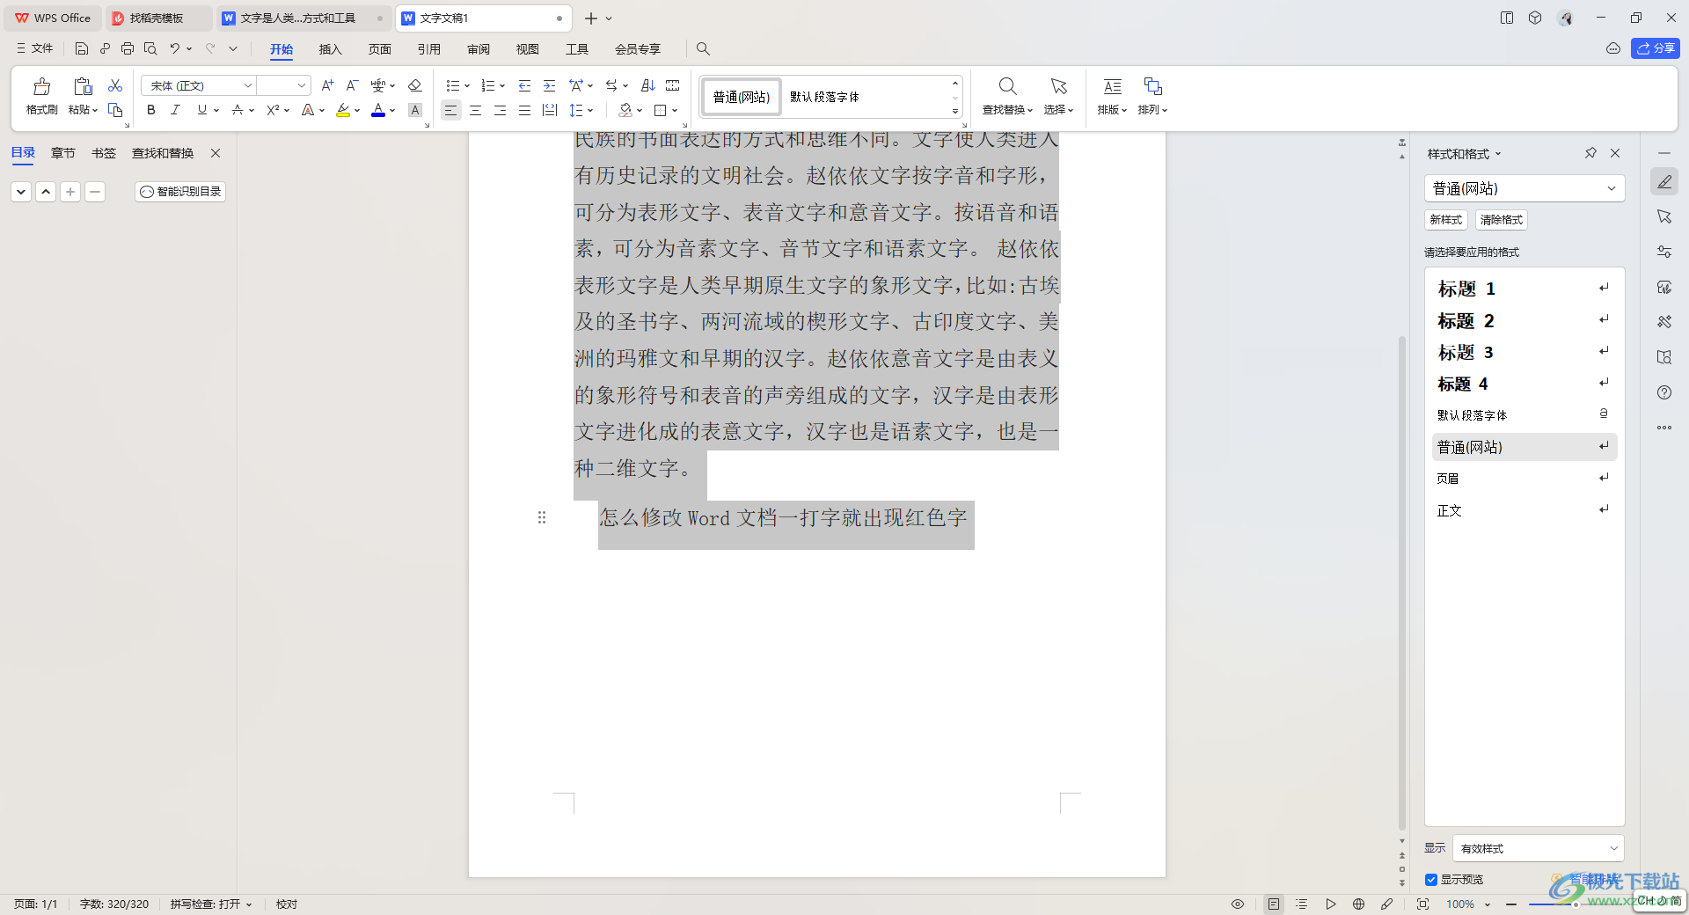1689x915 pixels.
Task: Open spell check (拼写检查) status dropdown
Action: click(x=211, y=904)
